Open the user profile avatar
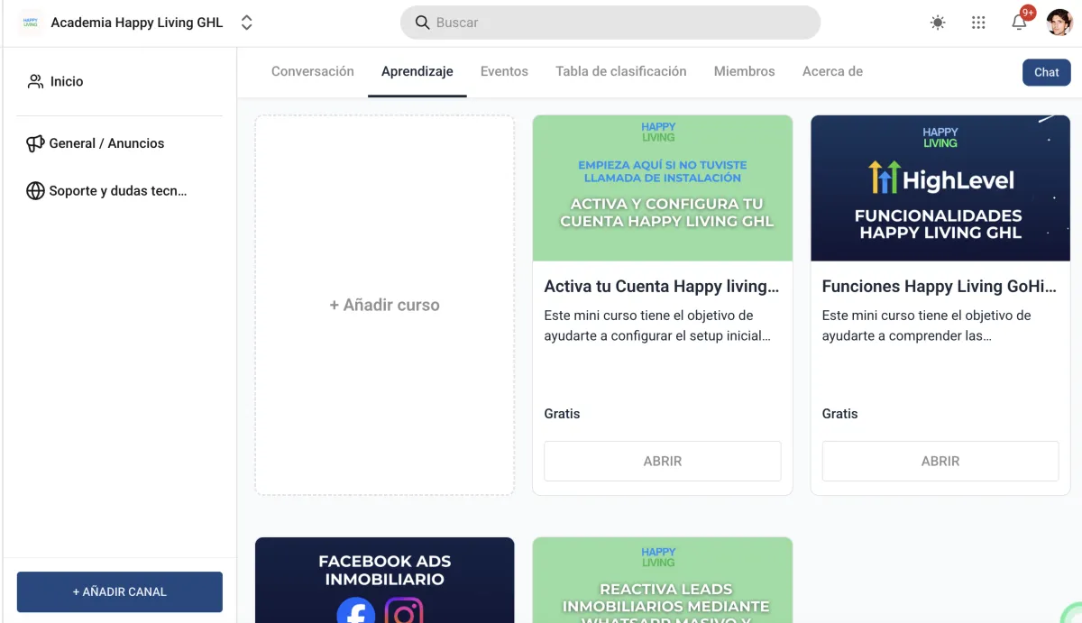Viewport: 1082px width, 623px height. (x=1059, y=23)
